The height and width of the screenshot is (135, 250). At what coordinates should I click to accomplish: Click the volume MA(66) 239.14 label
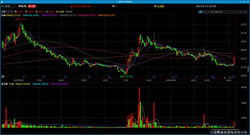pos(40,84)
